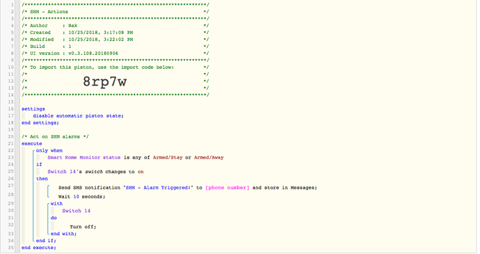Click line number 12 in the gutter
Image resolution: width=480 pixels, height=254 pixels.
[11, 81]
